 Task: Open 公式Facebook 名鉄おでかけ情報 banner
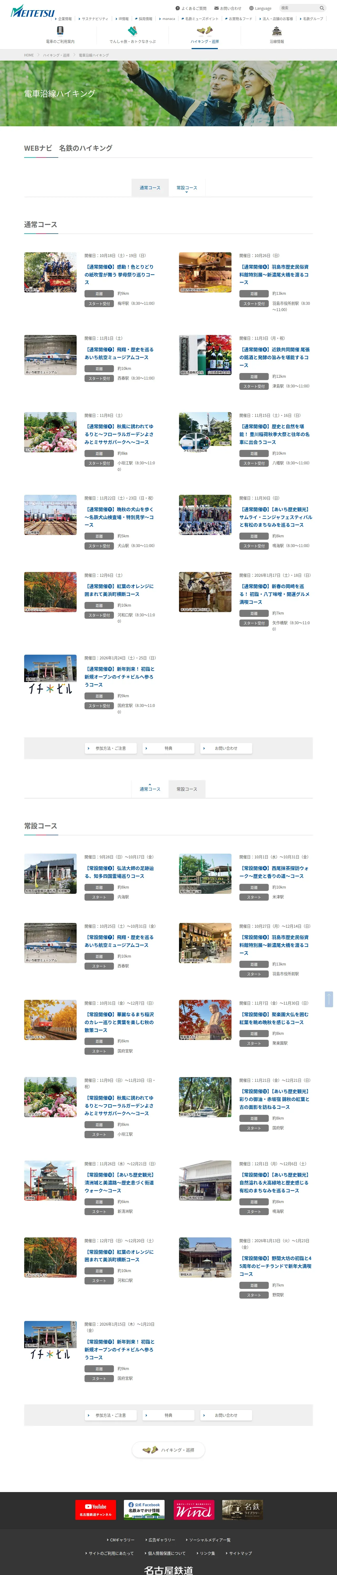click(144, 1510)
